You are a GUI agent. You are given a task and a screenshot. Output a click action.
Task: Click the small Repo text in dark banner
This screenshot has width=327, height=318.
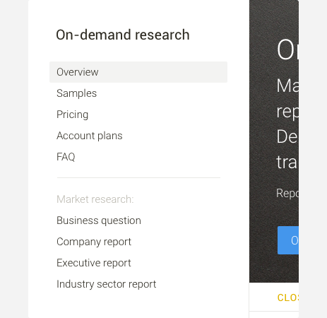[287, 194]
